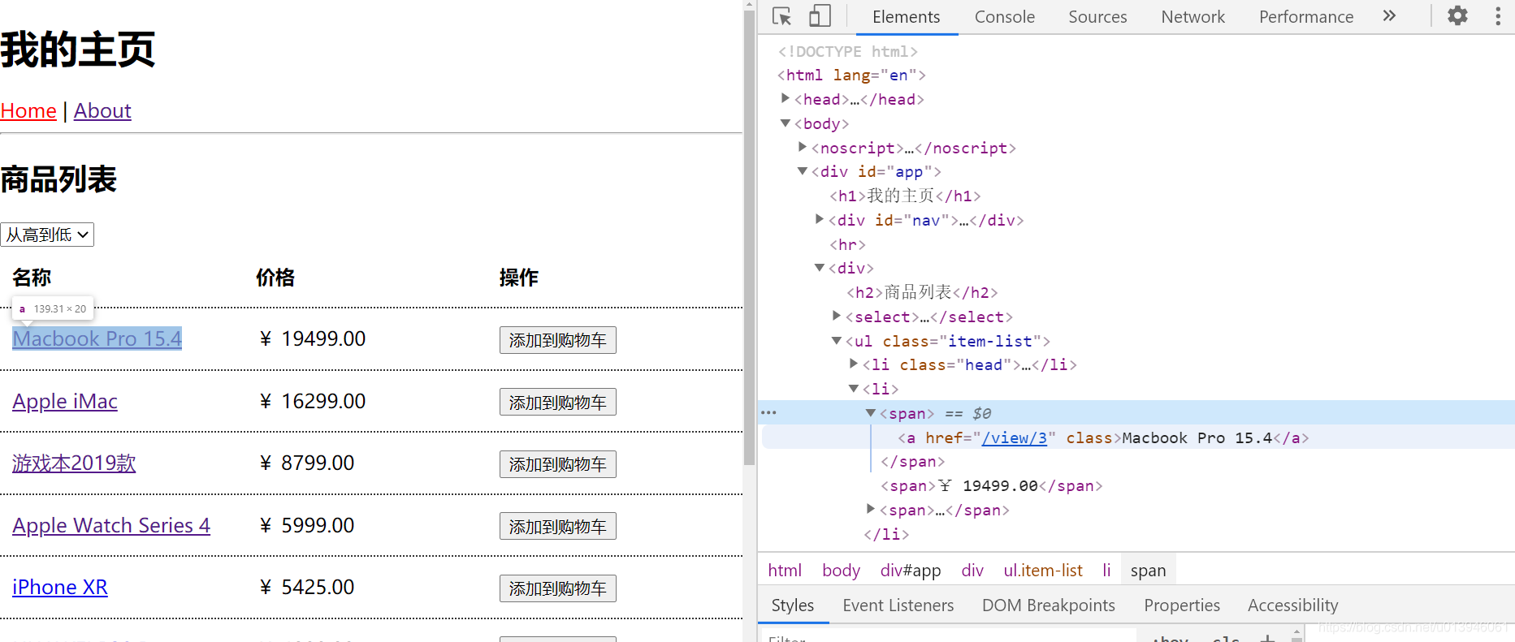Viewport: 1515px width, 642px height.
Task: Click the /view/3 href link in DOM
Action: [x=1015, y=437]
